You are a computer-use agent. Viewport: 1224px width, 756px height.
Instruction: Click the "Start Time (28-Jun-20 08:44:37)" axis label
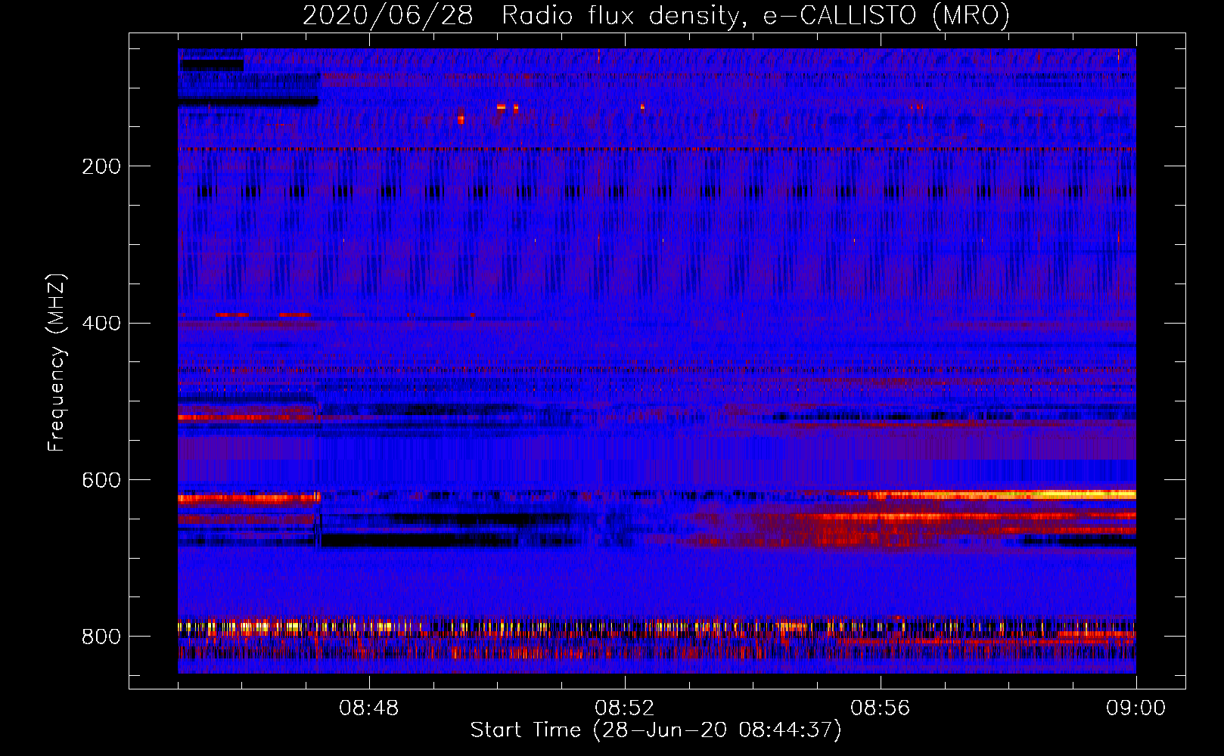[x=656, y=730]
